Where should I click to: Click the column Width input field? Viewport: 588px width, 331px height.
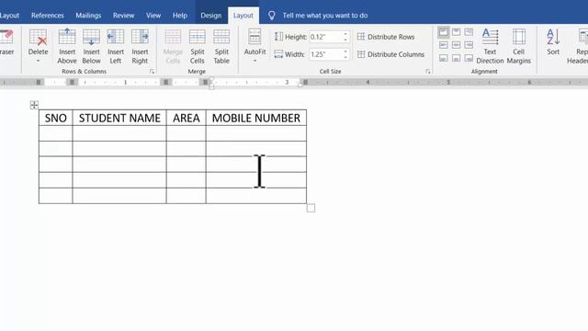coord(326,54)
